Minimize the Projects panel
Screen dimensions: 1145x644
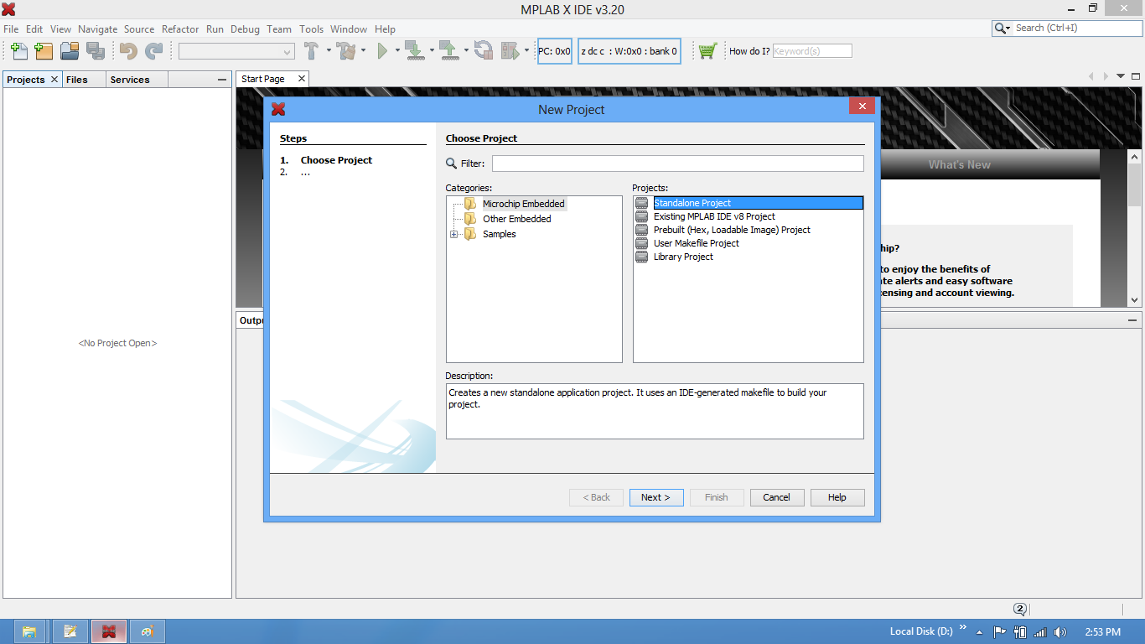coord(222,80)
